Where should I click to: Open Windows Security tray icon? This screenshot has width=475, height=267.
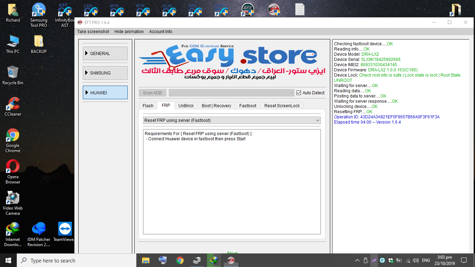390,260
